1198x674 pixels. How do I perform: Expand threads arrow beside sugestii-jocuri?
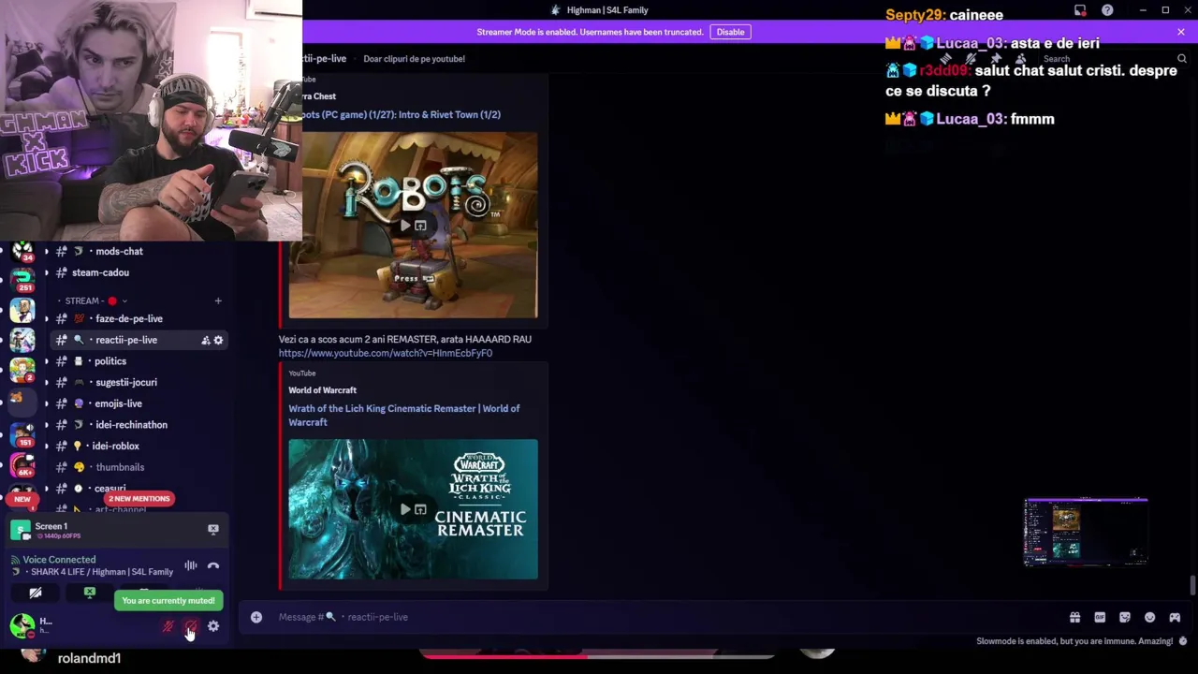pyautogui.click(x=46, y=382)
